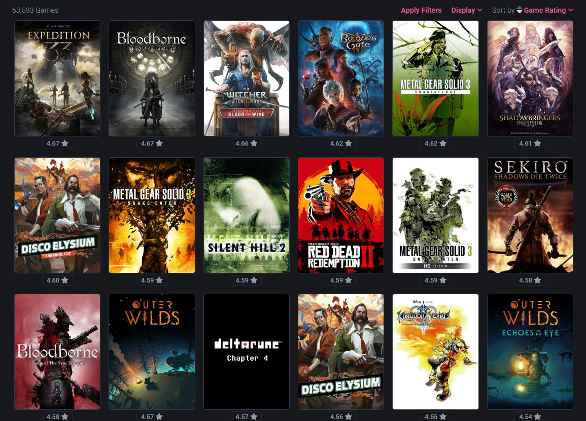Image resolution: width=586 pixels, height=421 pixels.
Task: Open the Deltarune Chapter 4 cover
Action: (x=246, y=352)
